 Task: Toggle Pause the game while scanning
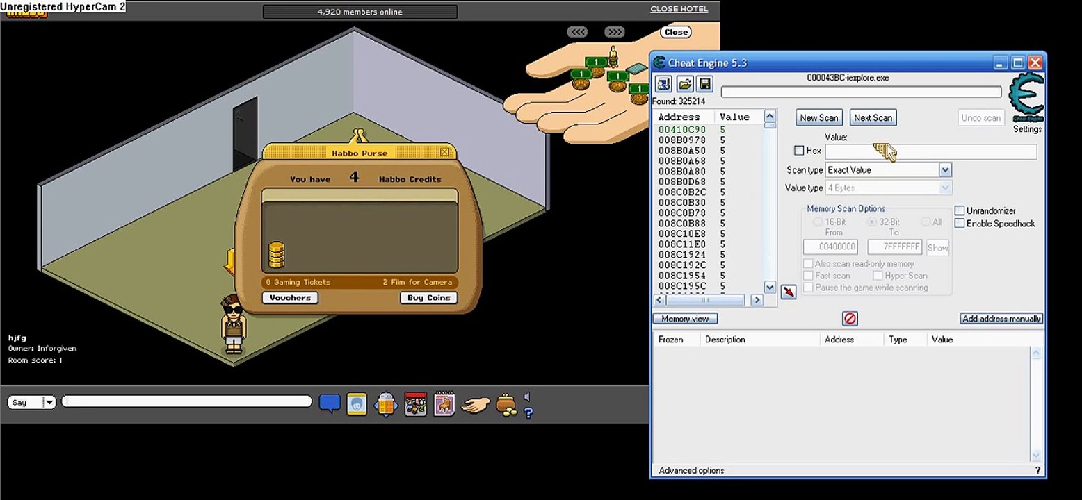808,287
